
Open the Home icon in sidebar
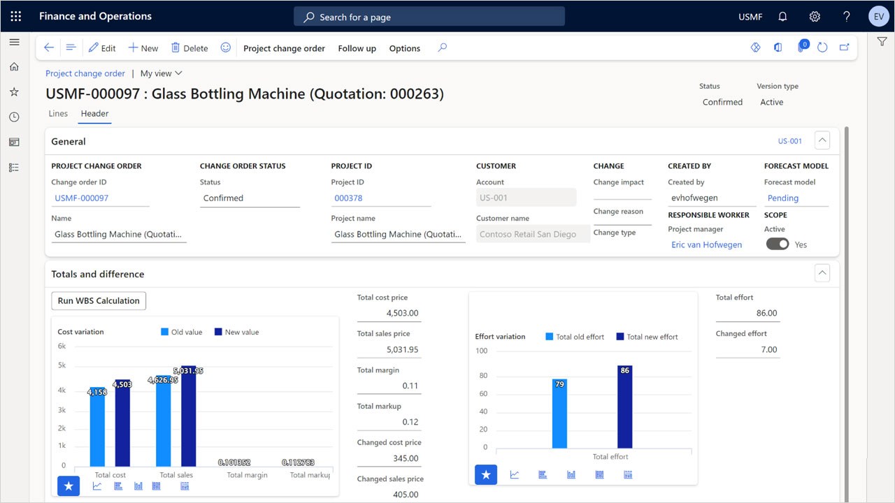coord(14,67)
